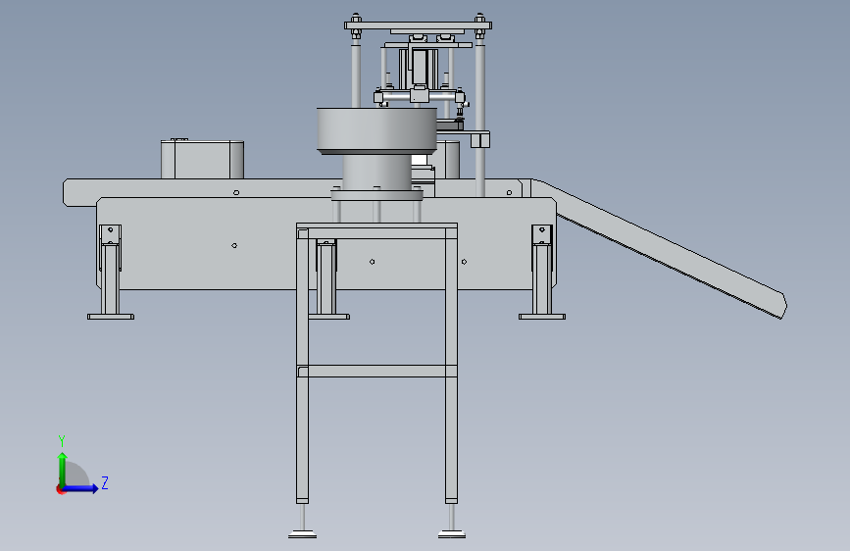The width and height of the screenshot is (850, 551).
Task: Select the stand's left leveling foot pad
Action: click(x=303, y=534)
